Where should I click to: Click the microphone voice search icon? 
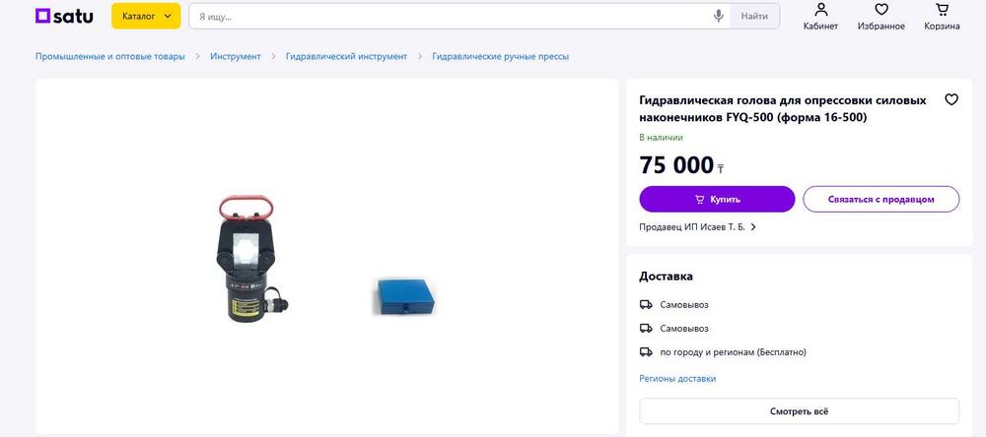click(x=718, y=17)
